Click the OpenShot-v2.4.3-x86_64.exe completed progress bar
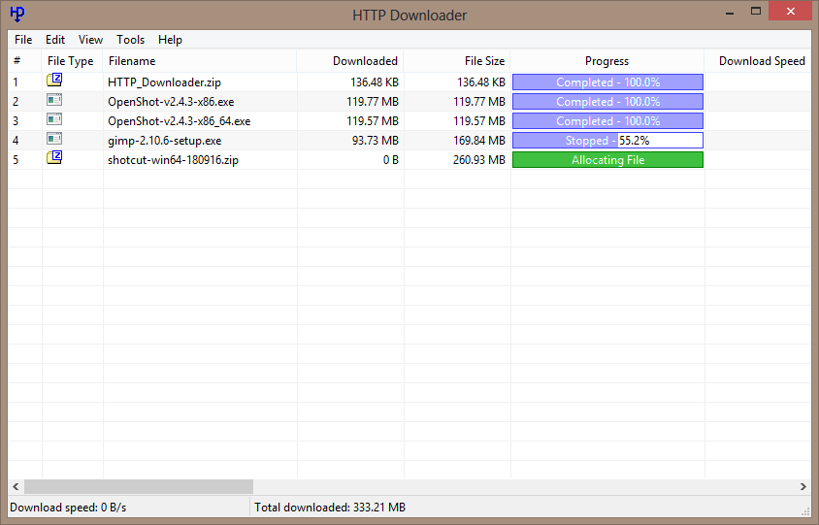Image resolution: width=819 pixels, height=525 pixels. point(608,120)
